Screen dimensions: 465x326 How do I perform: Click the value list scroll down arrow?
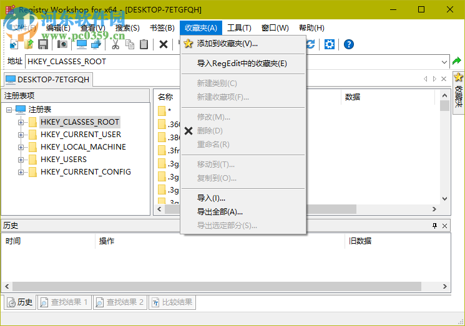(x=444, y=199)
